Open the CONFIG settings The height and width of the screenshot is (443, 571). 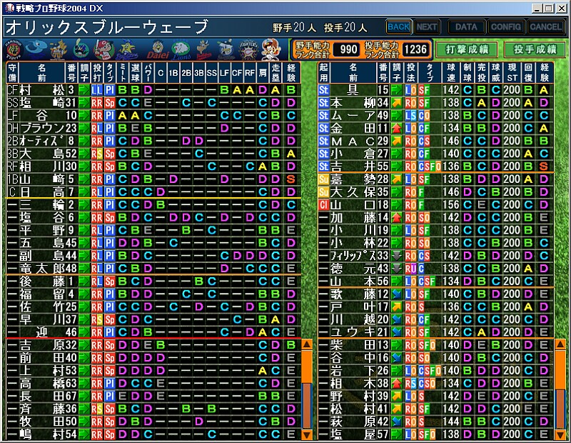click(x=505, y=27)
